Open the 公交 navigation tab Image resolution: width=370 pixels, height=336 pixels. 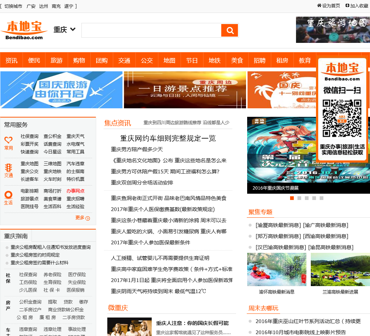147,60
